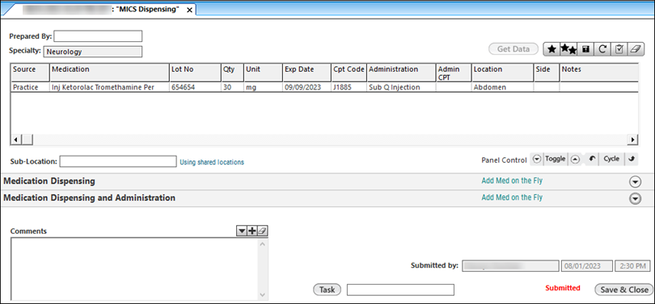This screenshot has height=304, width=655.
Task: Click the refresh circular arrow icon
Action: tap(602, 49)
